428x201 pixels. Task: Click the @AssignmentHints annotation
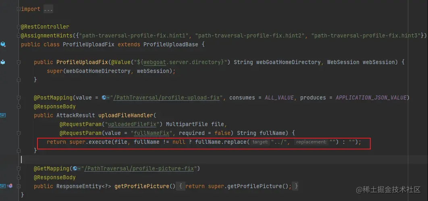click(x=47, y=35)
